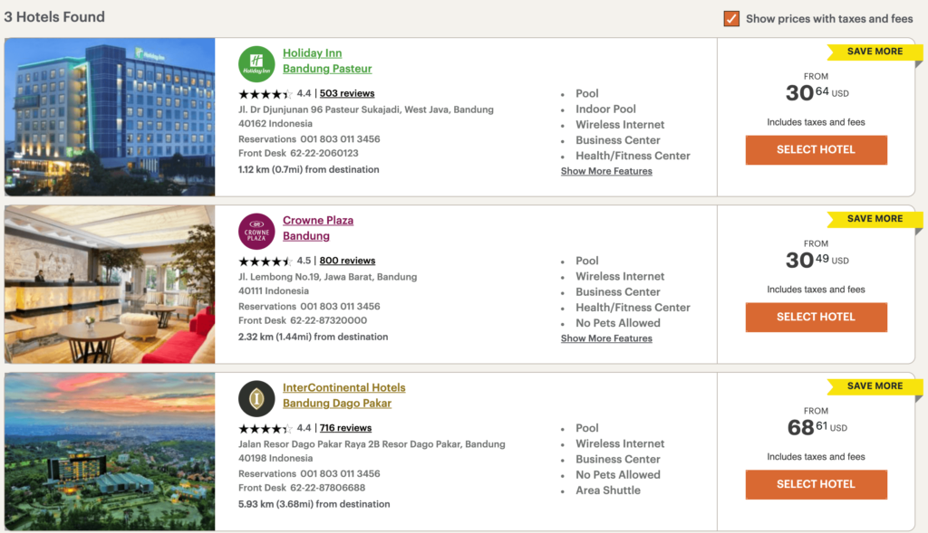
Task: Click the Holiday Inn building photo thumbnail
Action: point(110,117)
